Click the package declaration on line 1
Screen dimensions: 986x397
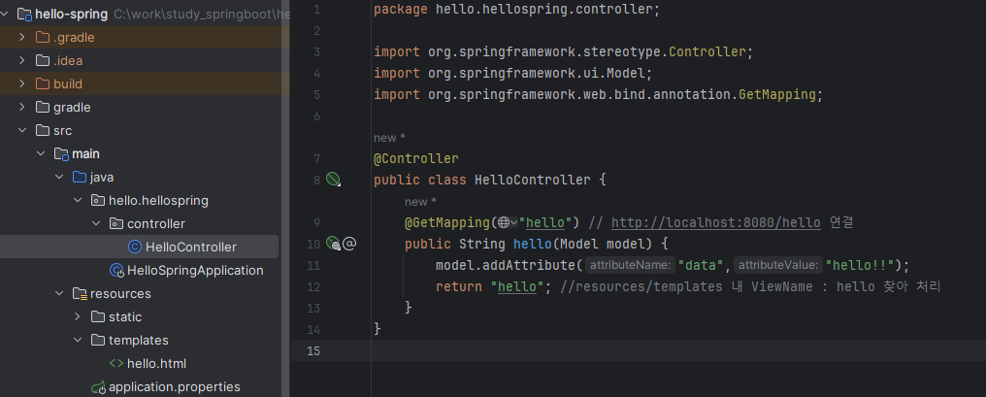click(x=517, y=10)
